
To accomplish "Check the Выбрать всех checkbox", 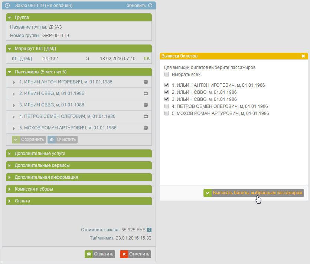I will pos(167,74).
